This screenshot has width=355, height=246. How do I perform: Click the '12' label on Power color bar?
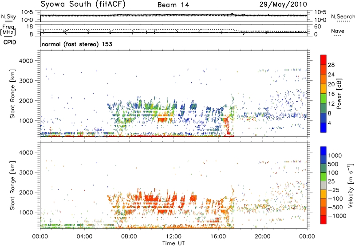(331, 104)
